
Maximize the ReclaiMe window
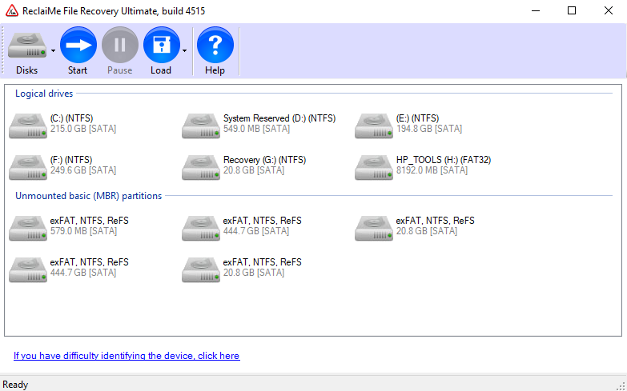click(572, 10)
